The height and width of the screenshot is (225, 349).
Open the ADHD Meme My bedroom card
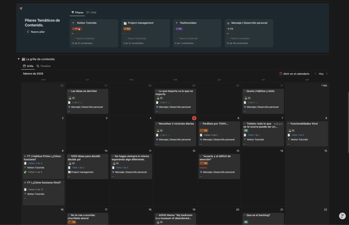(175, 219)
